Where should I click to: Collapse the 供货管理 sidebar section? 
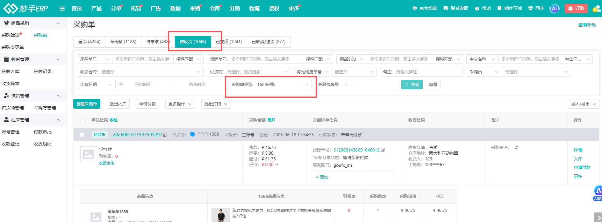point(58,96)
